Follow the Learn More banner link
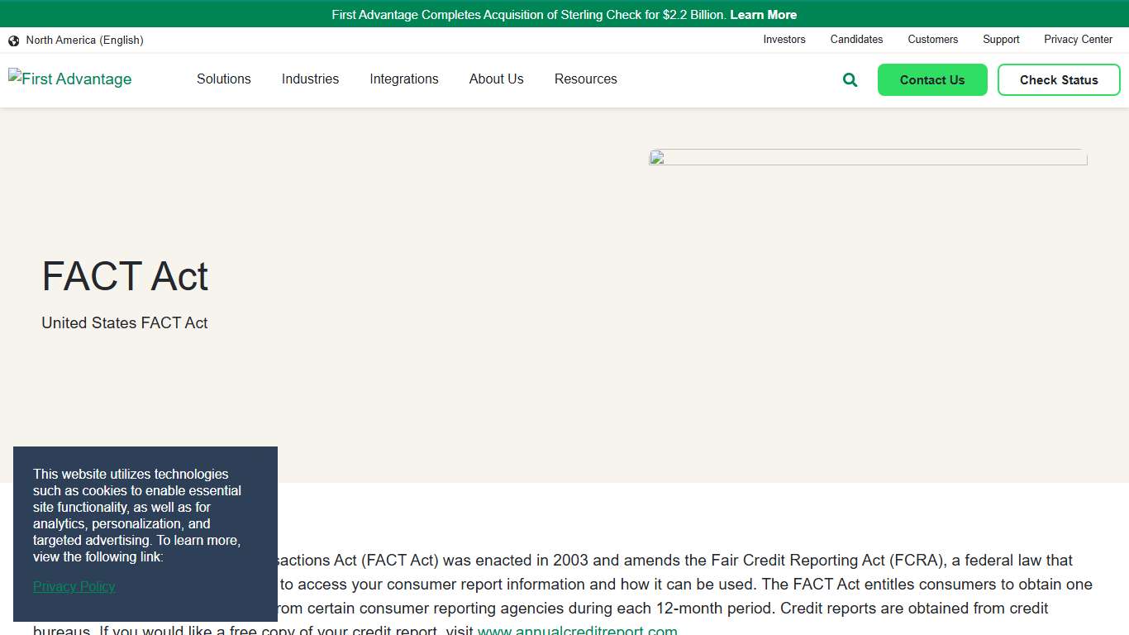The image size is (1129, 635). tap(763, 15)
